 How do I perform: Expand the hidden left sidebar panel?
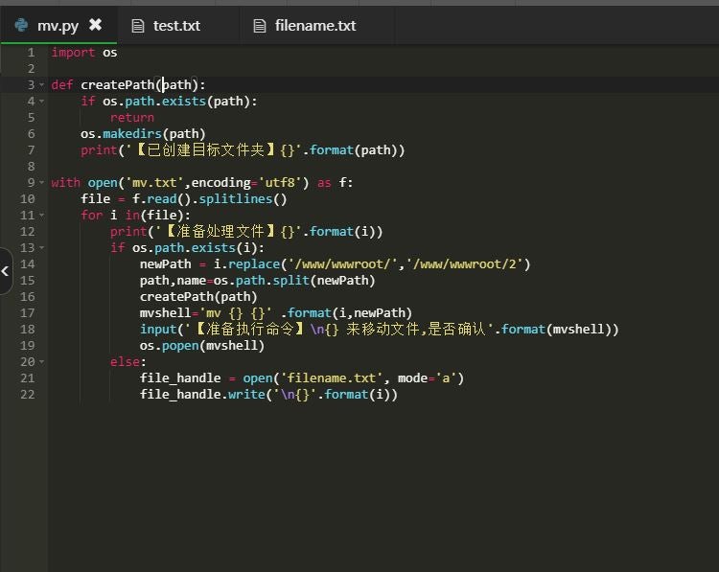(x=6, y=271)
